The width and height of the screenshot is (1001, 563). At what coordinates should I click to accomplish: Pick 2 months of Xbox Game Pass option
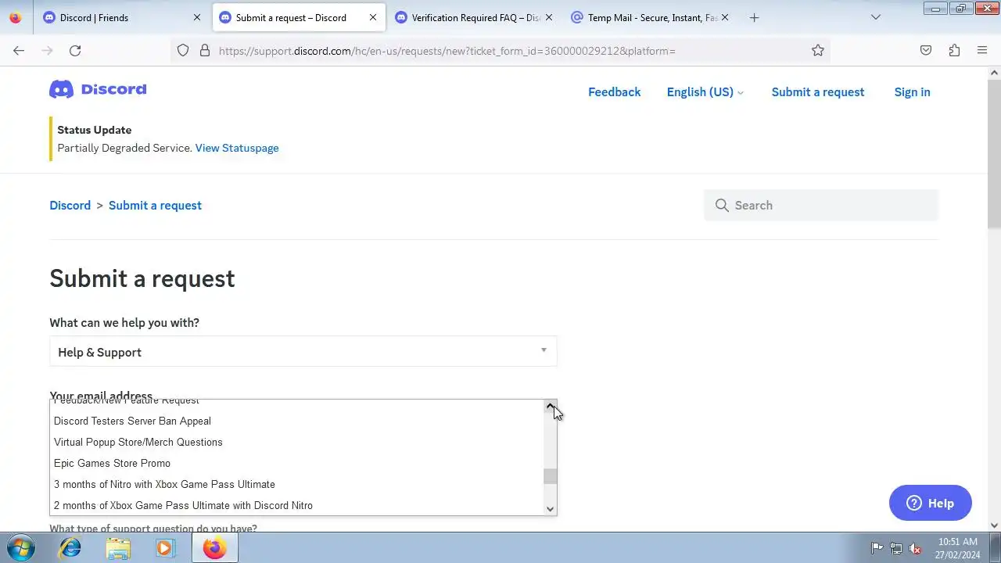point(297,505)
